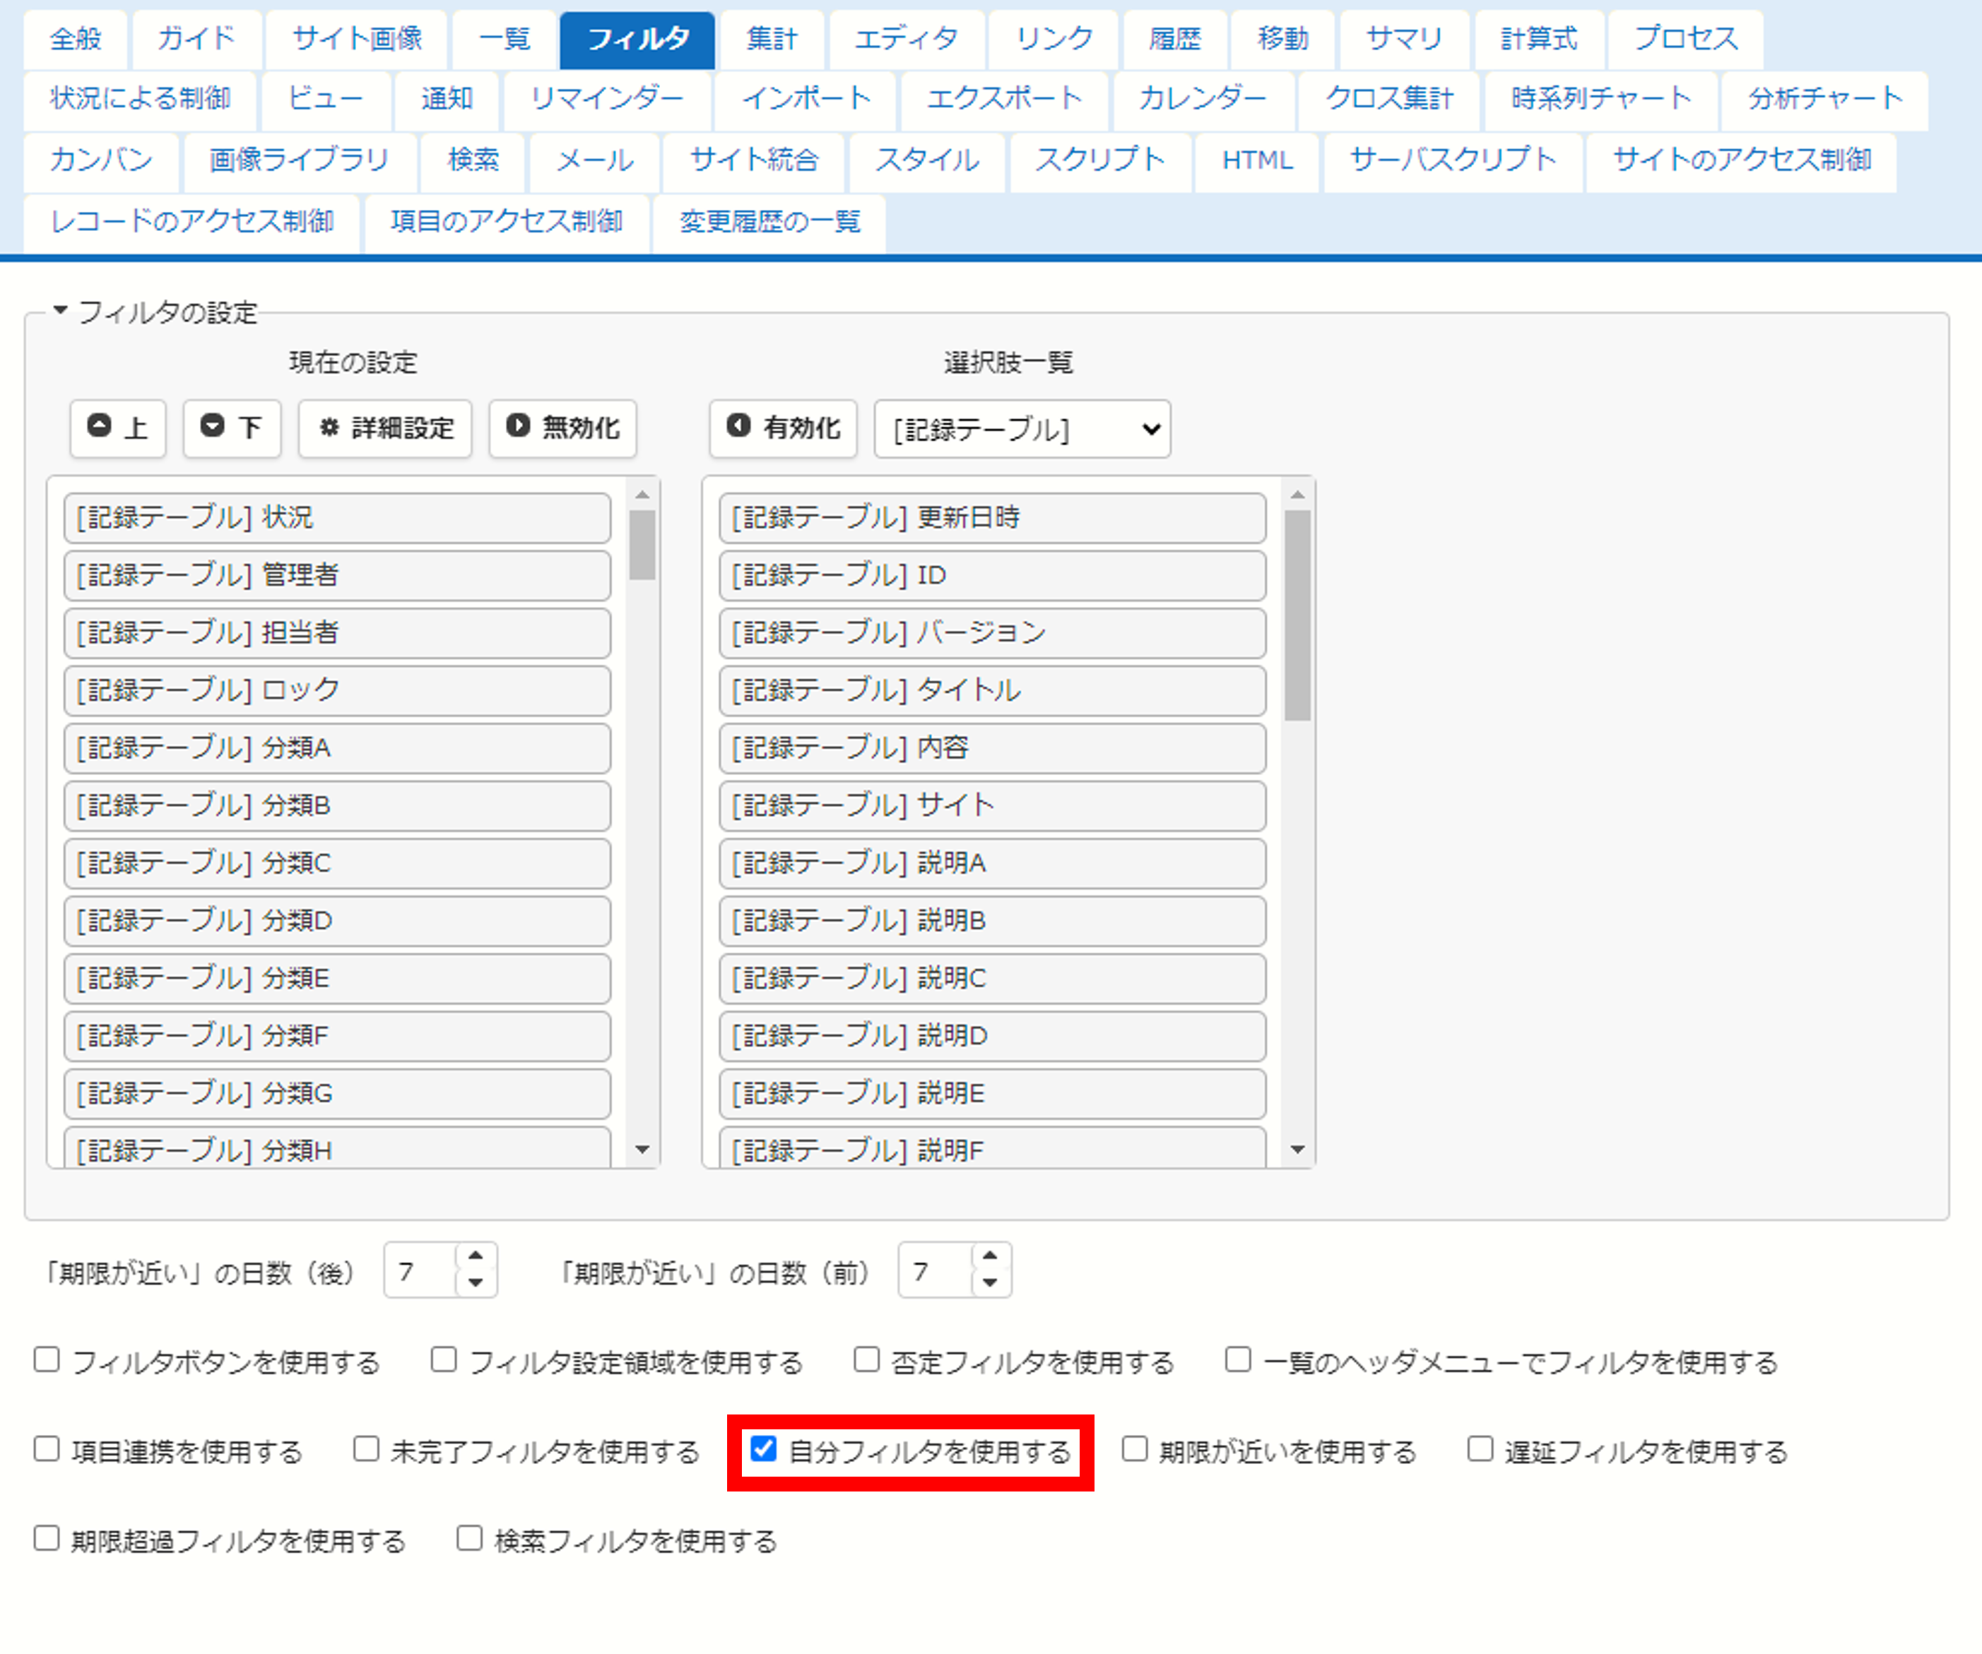Image resolution: width=1982 pixels, height=1654 pixels.
Task: Go to the 集計 tab
Action: 772,40
